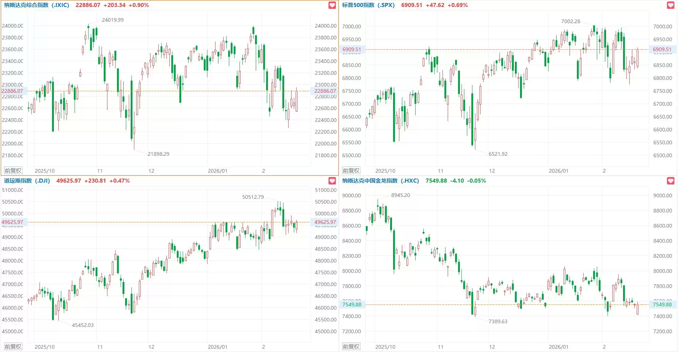Open the 前复权 selector on the .IXIC chart
This screenshot has width=681, height=352.
point(13,171)
